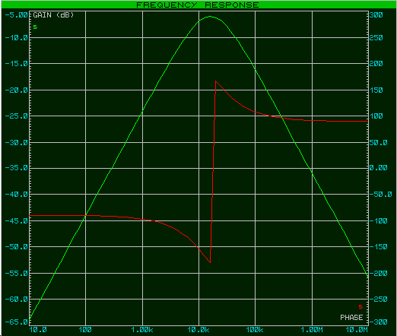Click the 0.00 phase axis value
Image resolution: width=397 pixels, height=336 pixels.
(x=379, y=168)
